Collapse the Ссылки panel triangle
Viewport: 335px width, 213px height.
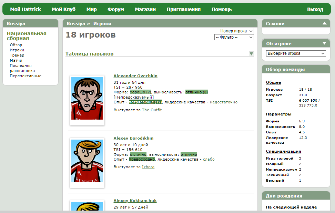pos(325,23)
